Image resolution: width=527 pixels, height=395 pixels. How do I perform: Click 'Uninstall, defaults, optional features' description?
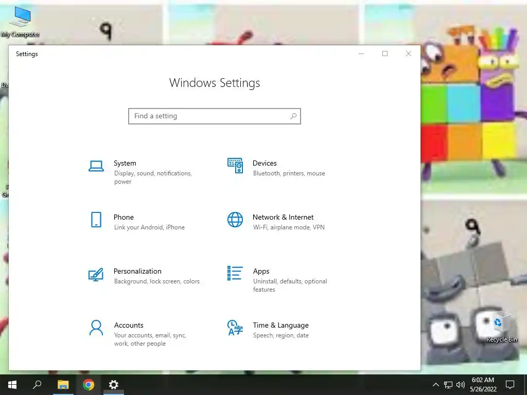coord(290,285)
